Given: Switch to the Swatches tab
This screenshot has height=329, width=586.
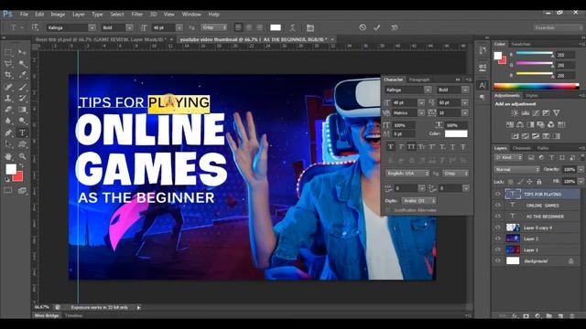Looking at the screenshot, I should pos(521,44).
